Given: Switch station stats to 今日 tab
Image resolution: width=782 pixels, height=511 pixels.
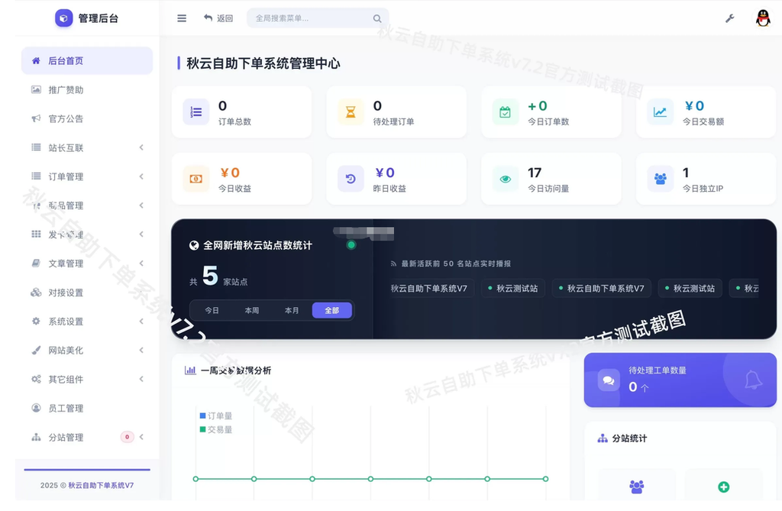Looking at the screenshot, I should (x=212, y=310).
